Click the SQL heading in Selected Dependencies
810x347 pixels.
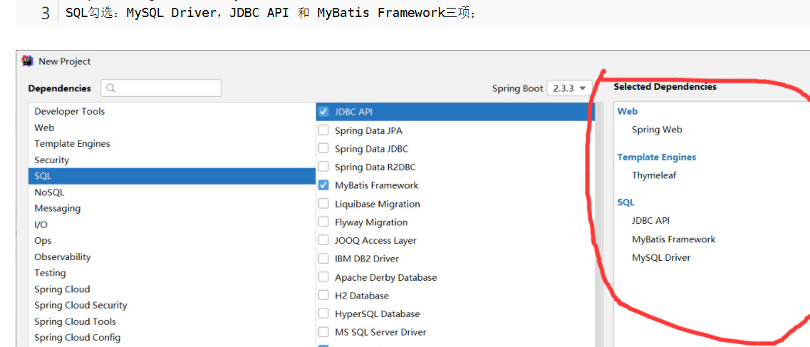tap(625, 202)
